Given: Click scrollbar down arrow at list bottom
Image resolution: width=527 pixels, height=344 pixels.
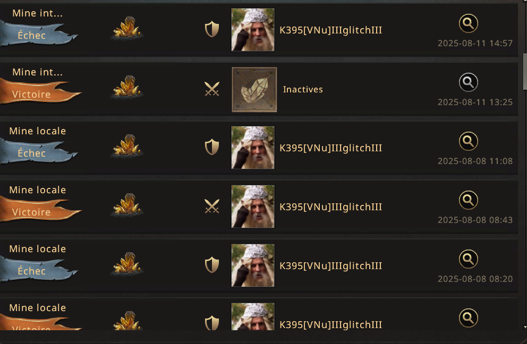Looking at the screenshot, I should point(525,327).
